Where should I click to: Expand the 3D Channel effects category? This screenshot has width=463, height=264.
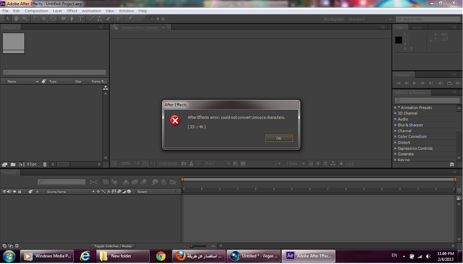(x=396, y=113)
